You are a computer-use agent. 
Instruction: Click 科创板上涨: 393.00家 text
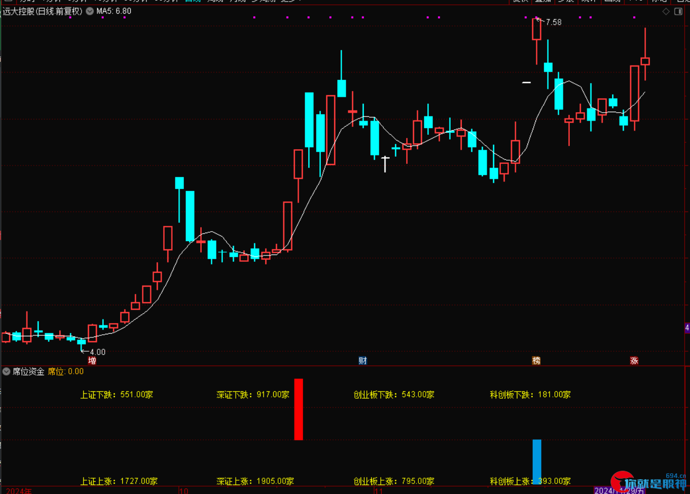coord(530,481)
